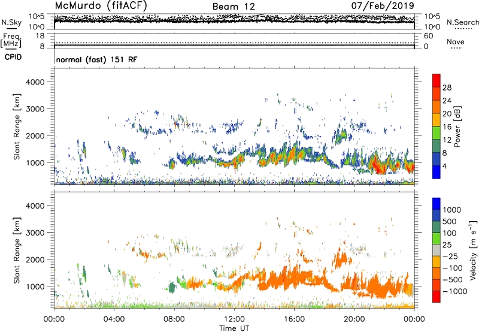
Task: Pick the blue Velocity segment above 1000
Action: (x=436, y=204)
